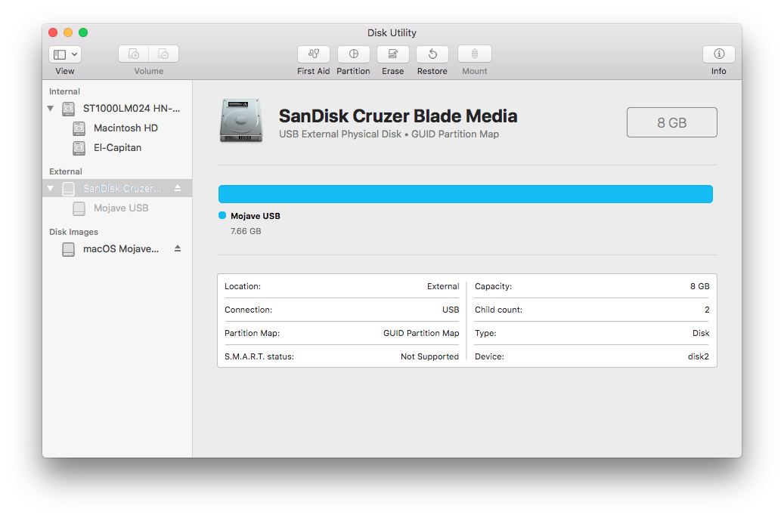Click the large hard drive image
Image resolution: width=784 pixels, height=518 pixels.
coord(241,121)
